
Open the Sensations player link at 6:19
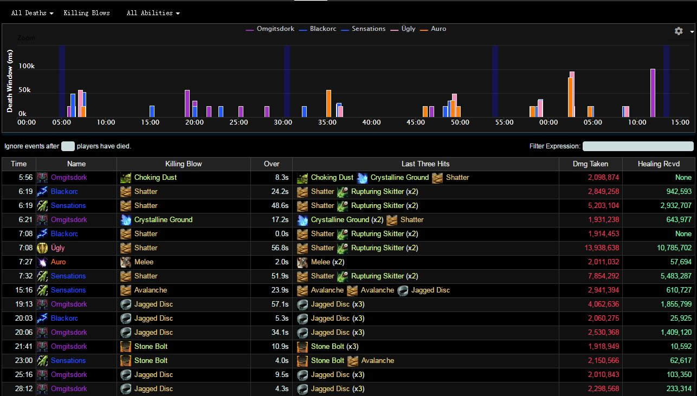click(x=68, y=206)
